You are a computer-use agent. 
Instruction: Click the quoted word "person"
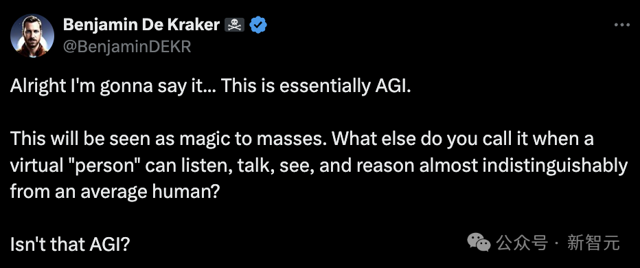click(x=109, y=166)
